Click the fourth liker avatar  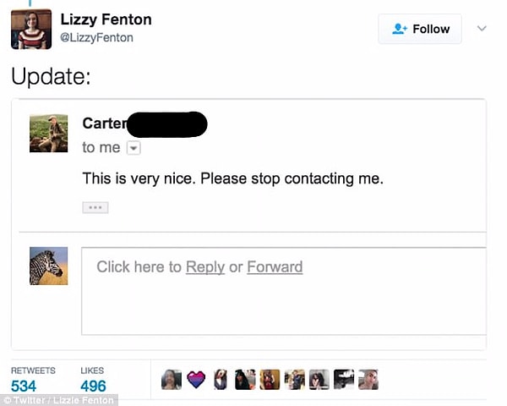(245, 380)
